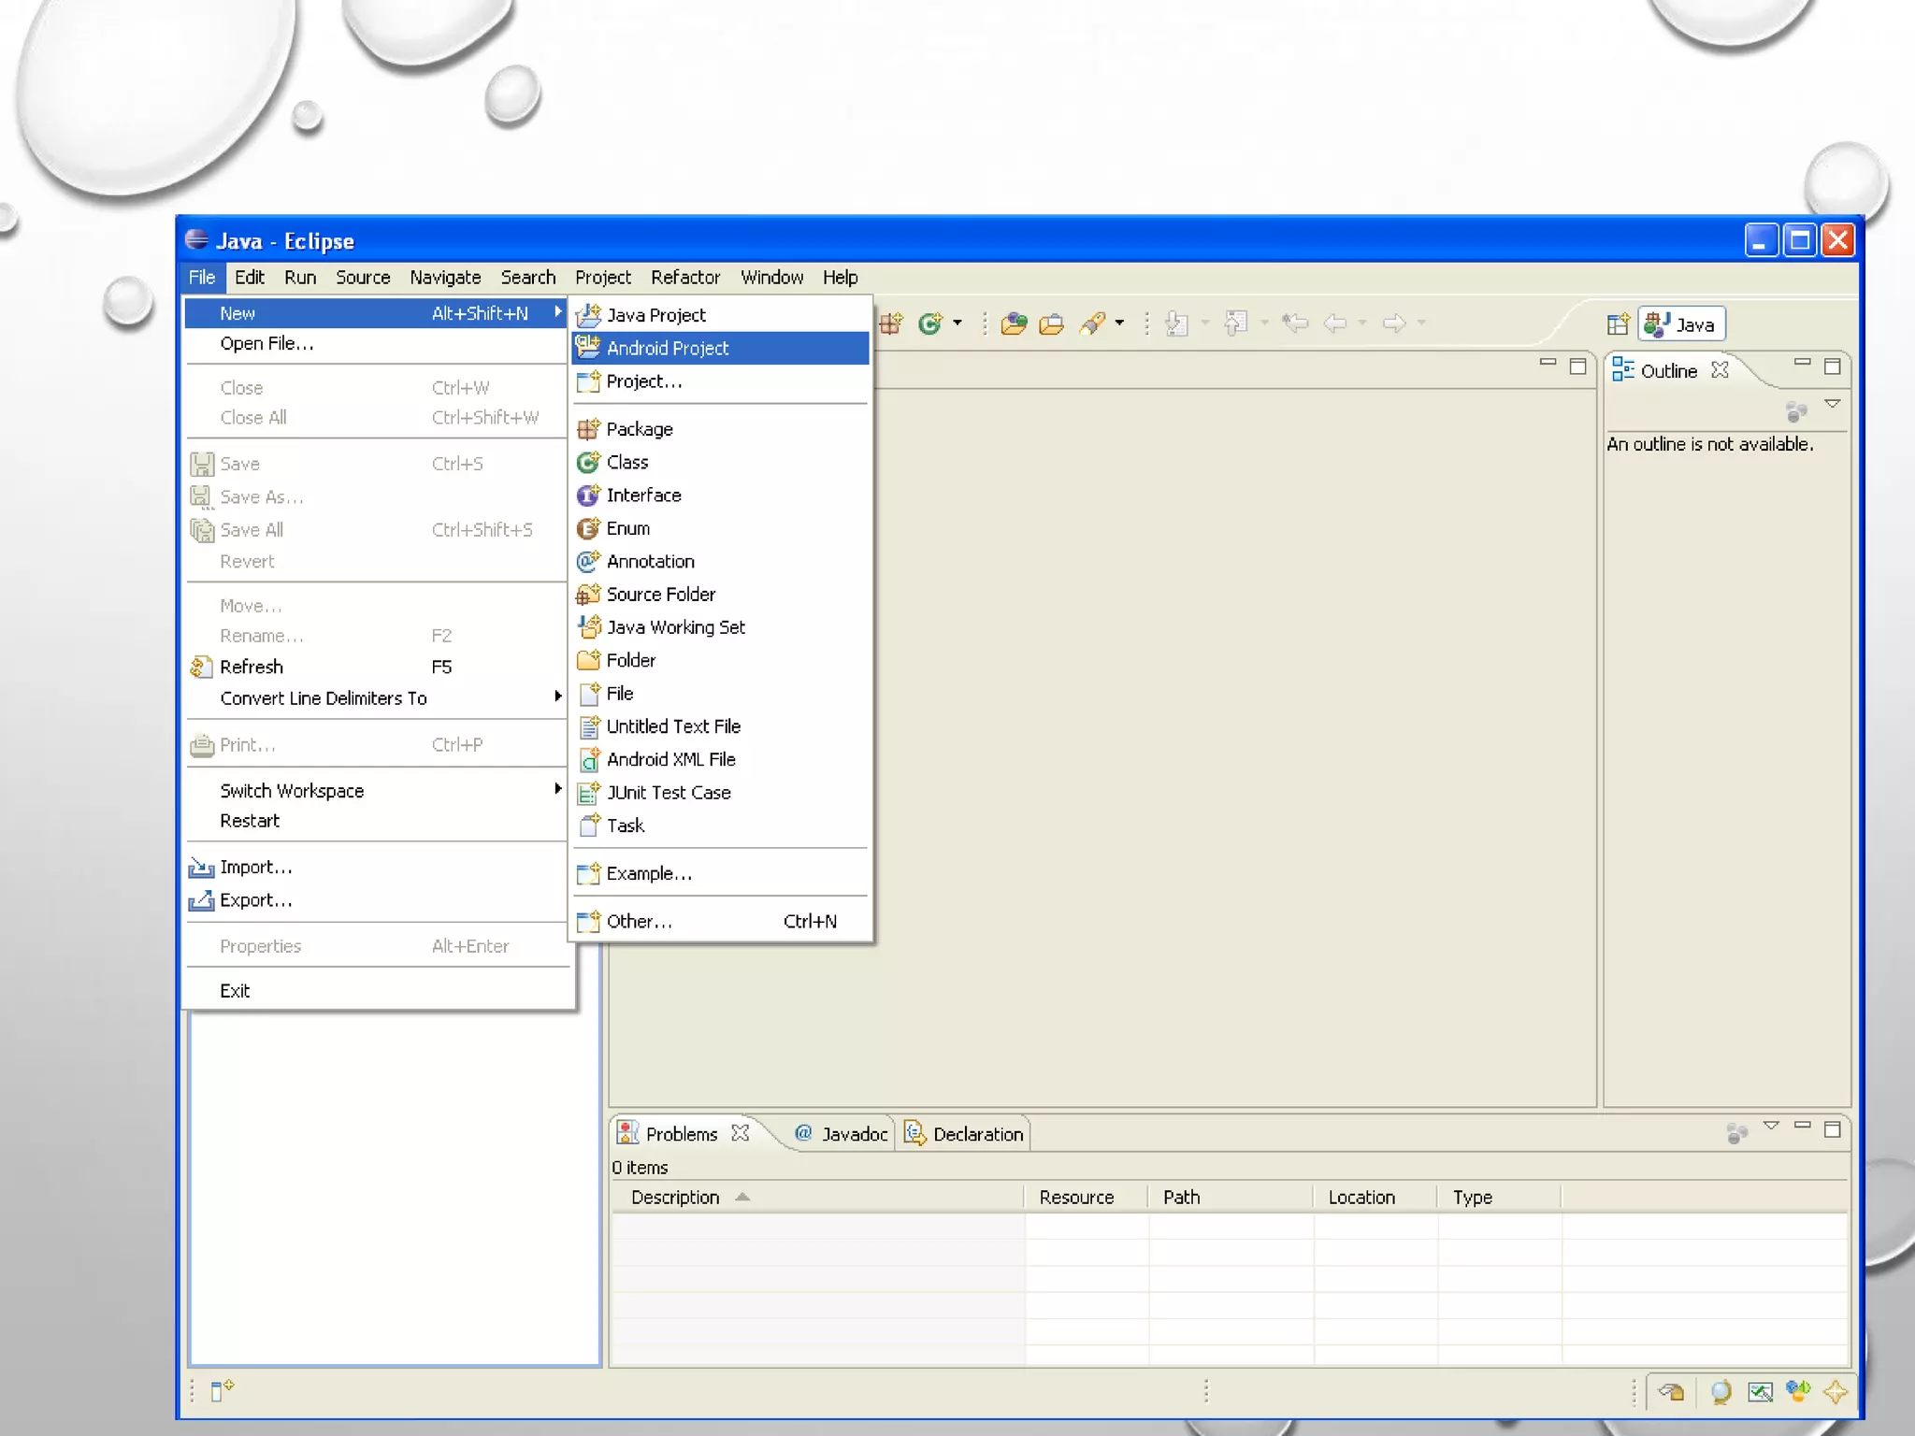Expand Convert Line Delimiters To submenu

click(x=376, y=698)
